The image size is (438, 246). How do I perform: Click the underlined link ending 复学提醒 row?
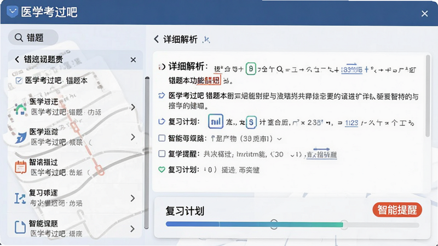coord(321,154)
